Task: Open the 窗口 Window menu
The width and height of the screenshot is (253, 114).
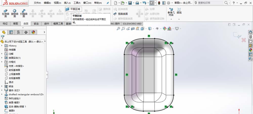Action: tap(87, 3)
